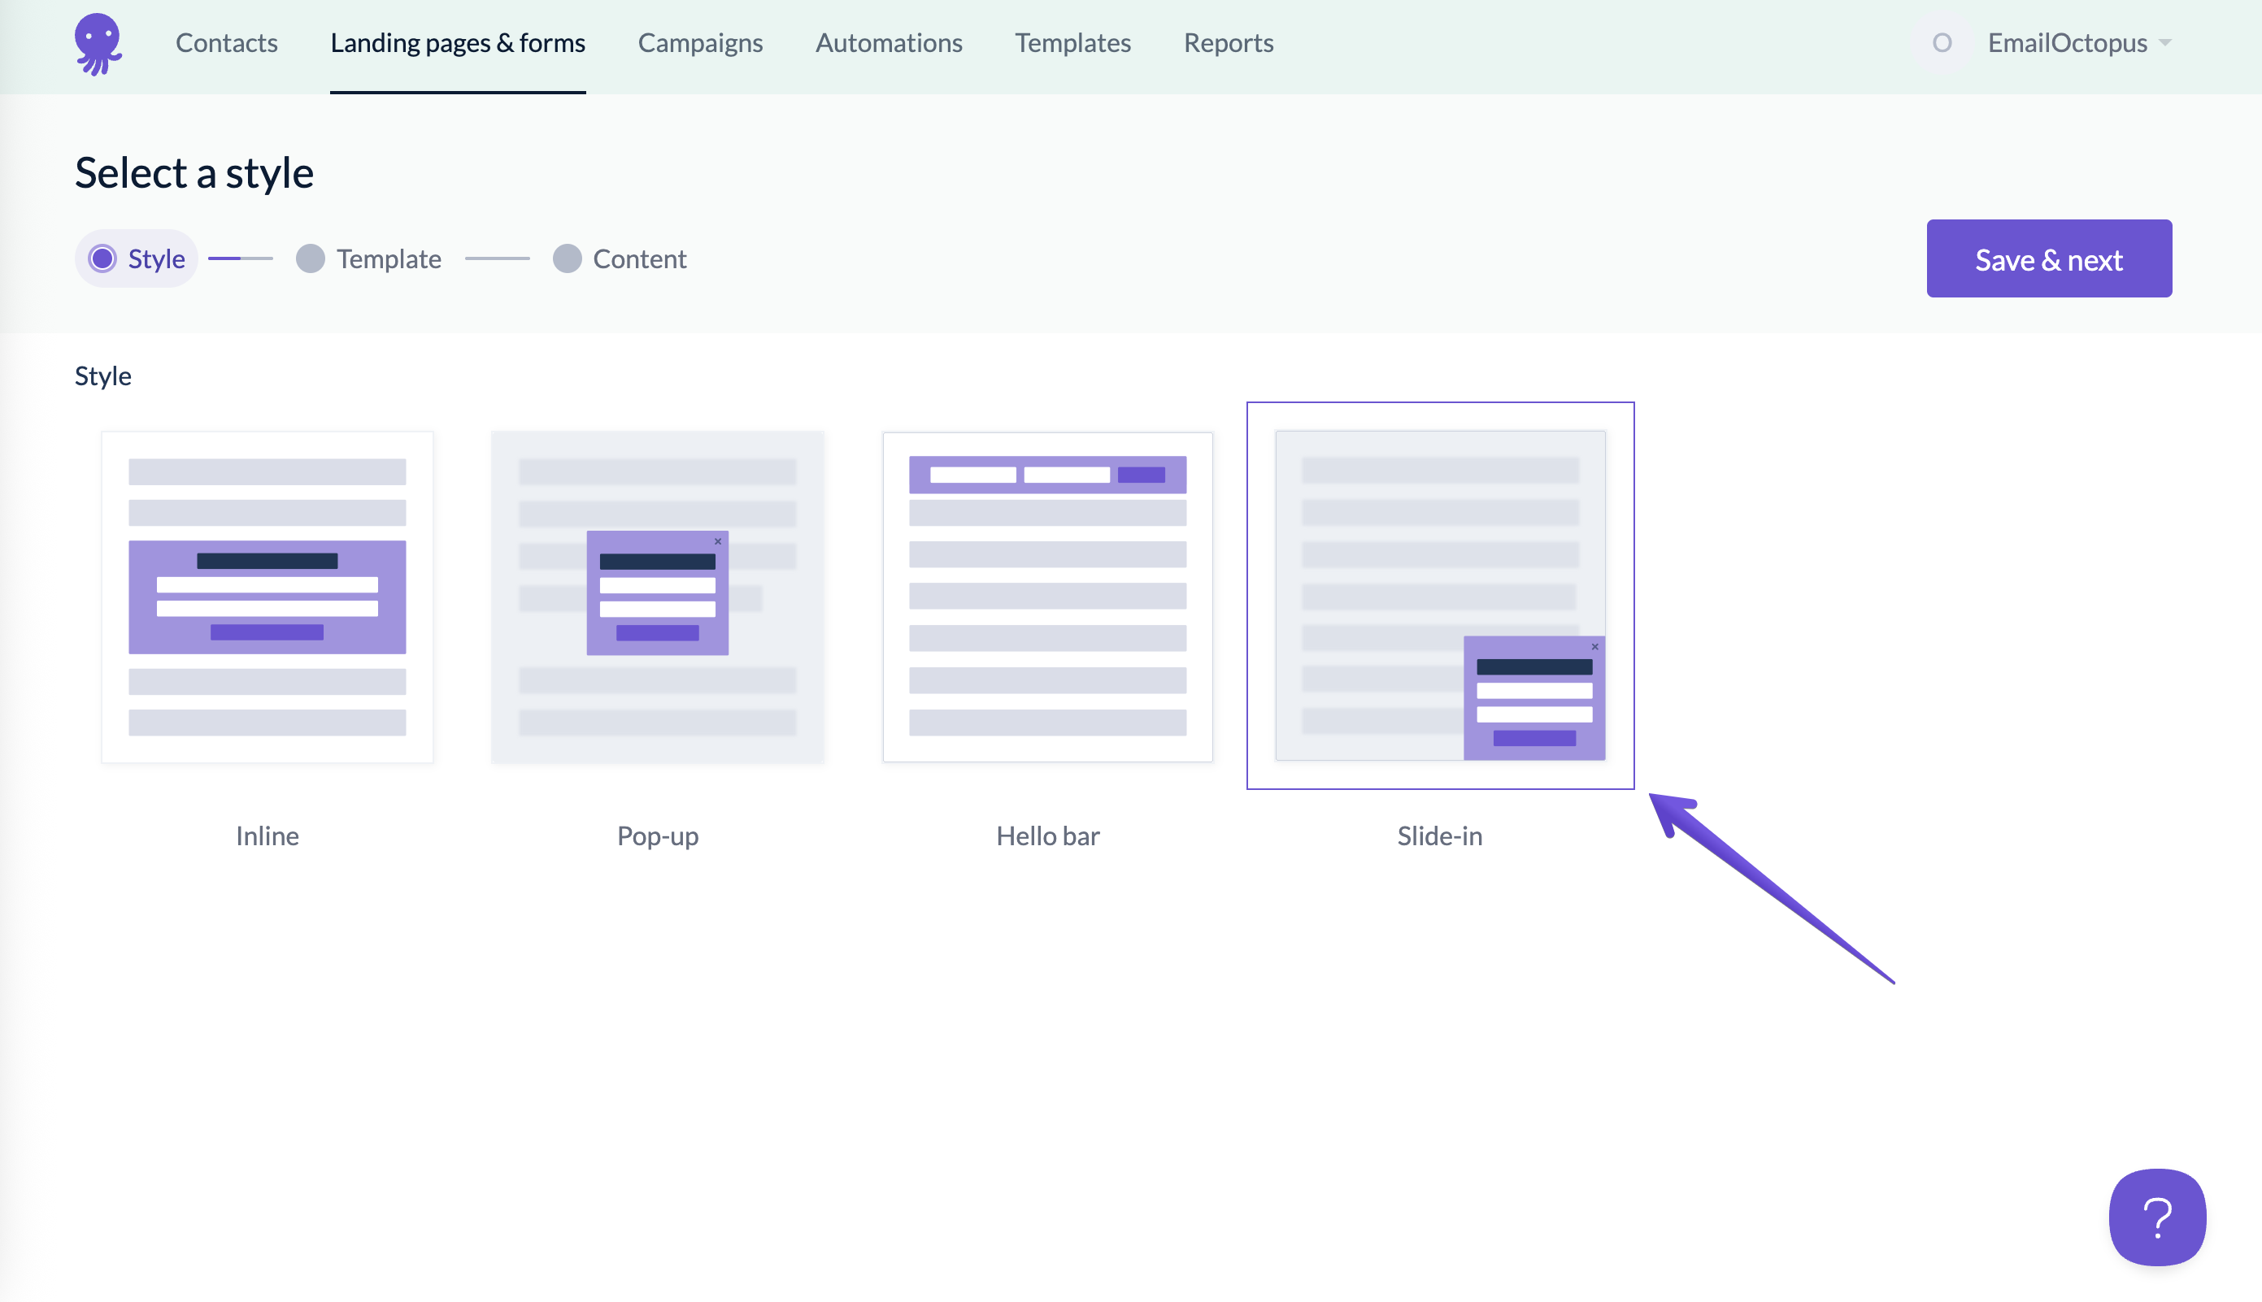The height and width of the screenshot is (1302, 2262).
Task: Click the Hello bar label text
Action: (1047, 835)
